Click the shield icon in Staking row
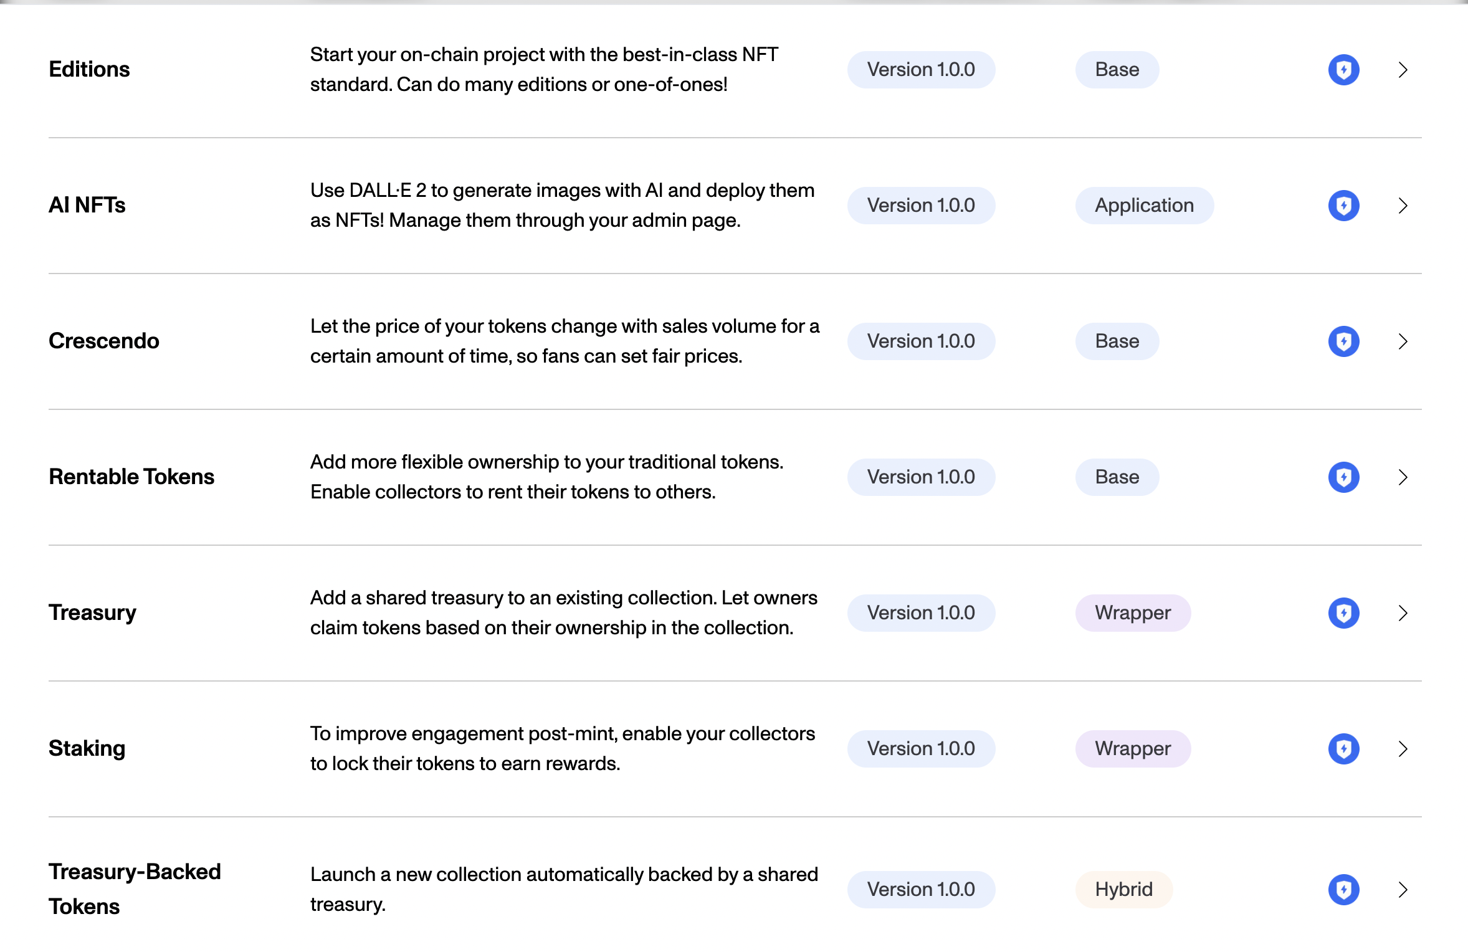This screenshot has height=952, width=1468. (1343, 749)
